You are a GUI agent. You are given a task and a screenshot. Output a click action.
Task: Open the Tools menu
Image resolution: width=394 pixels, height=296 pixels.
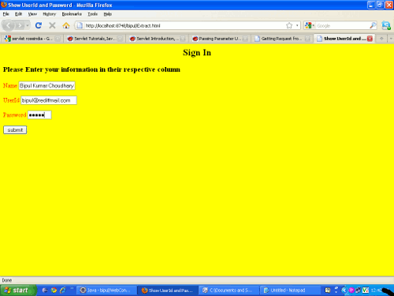click(x=92, y=14)
